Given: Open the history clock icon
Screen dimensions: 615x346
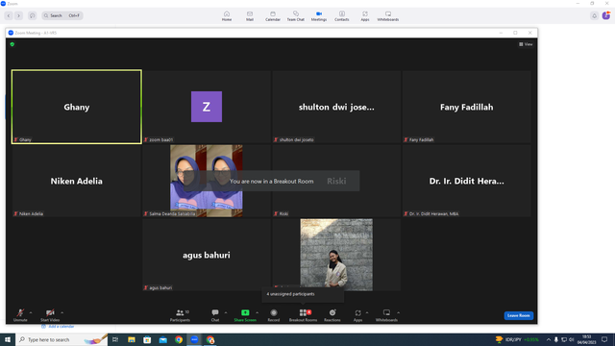Looking at the screenshot, I should [x=32, y=15].
